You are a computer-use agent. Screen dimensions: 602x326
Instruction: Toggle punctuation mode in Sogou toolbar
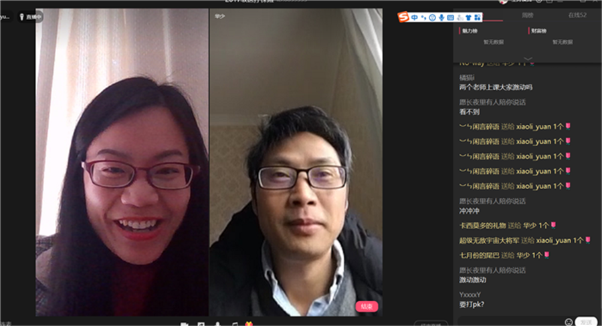coord(423,17)
